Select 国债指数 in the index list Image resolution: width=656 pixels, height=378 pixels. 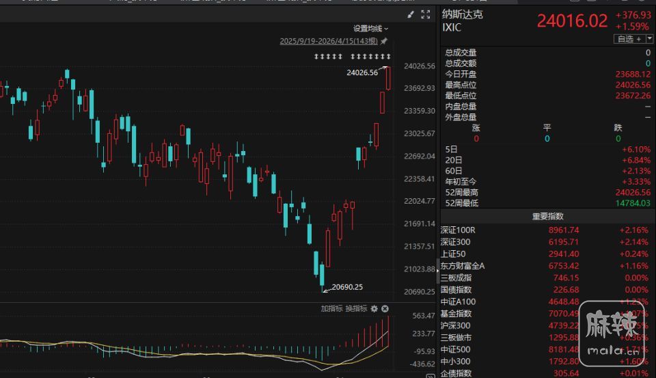click(x=456, y=290)
